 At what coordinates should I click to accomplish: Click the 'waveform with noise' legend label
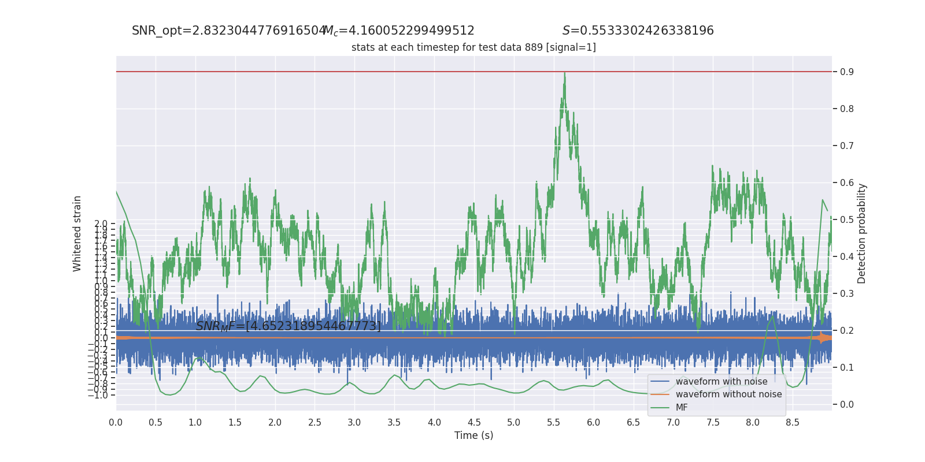tap(721, 382)
